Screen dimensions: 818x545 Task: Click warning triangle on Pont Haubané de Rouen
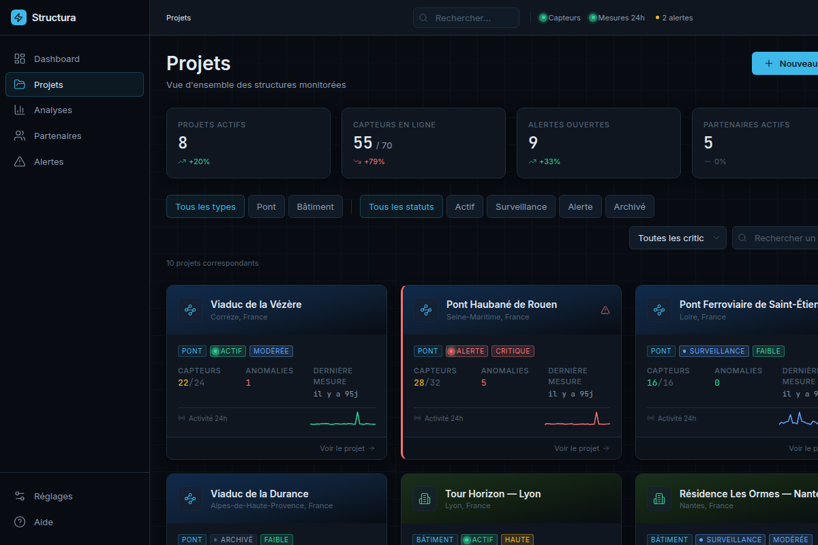pos(605,310)
